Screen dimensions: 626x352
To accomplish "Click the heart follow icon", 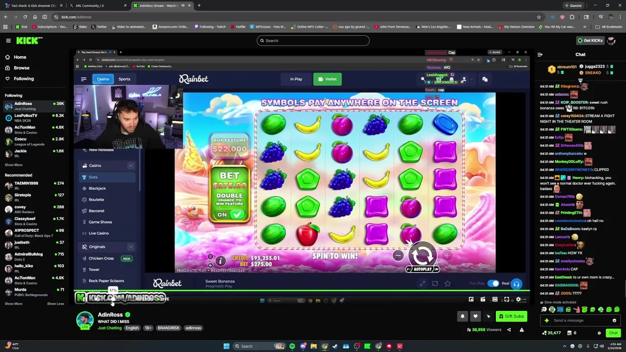I will (x=475, y=316).
